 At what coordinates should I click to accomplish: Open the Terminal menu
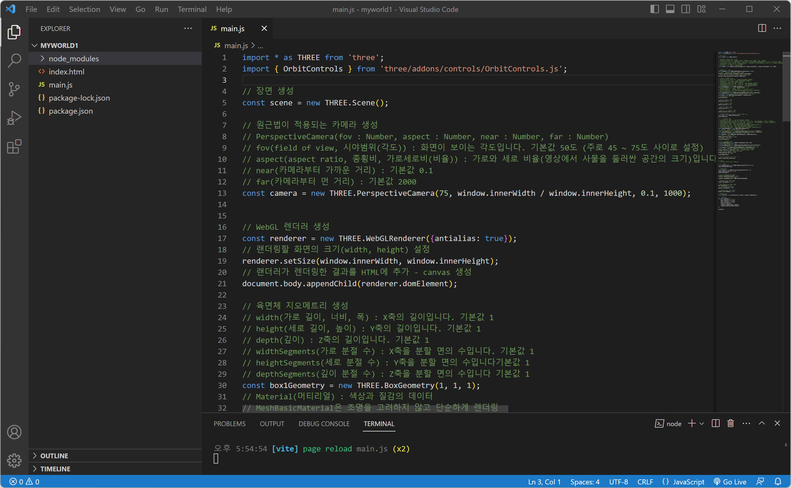pos(192,9)
